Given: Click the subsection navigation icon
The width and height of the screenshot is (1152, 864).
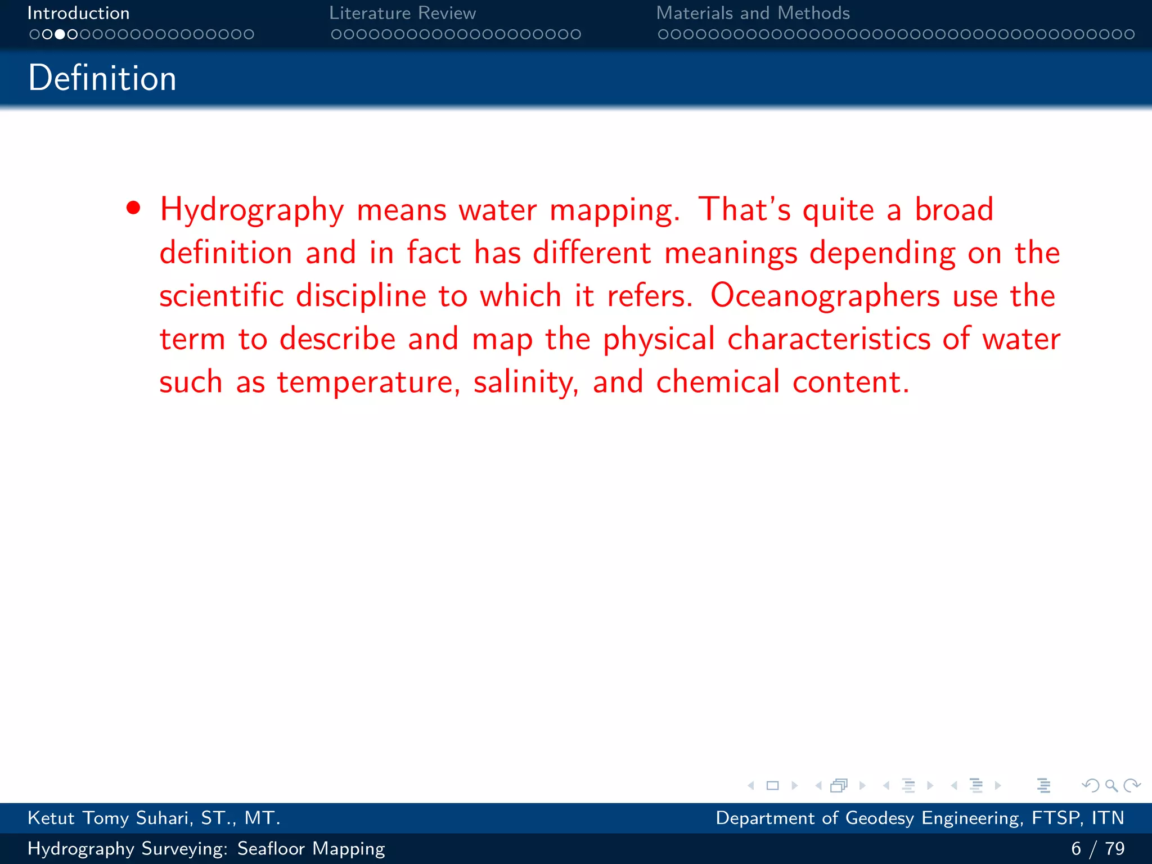Looking at the screenshot, I should click(908, 785).
